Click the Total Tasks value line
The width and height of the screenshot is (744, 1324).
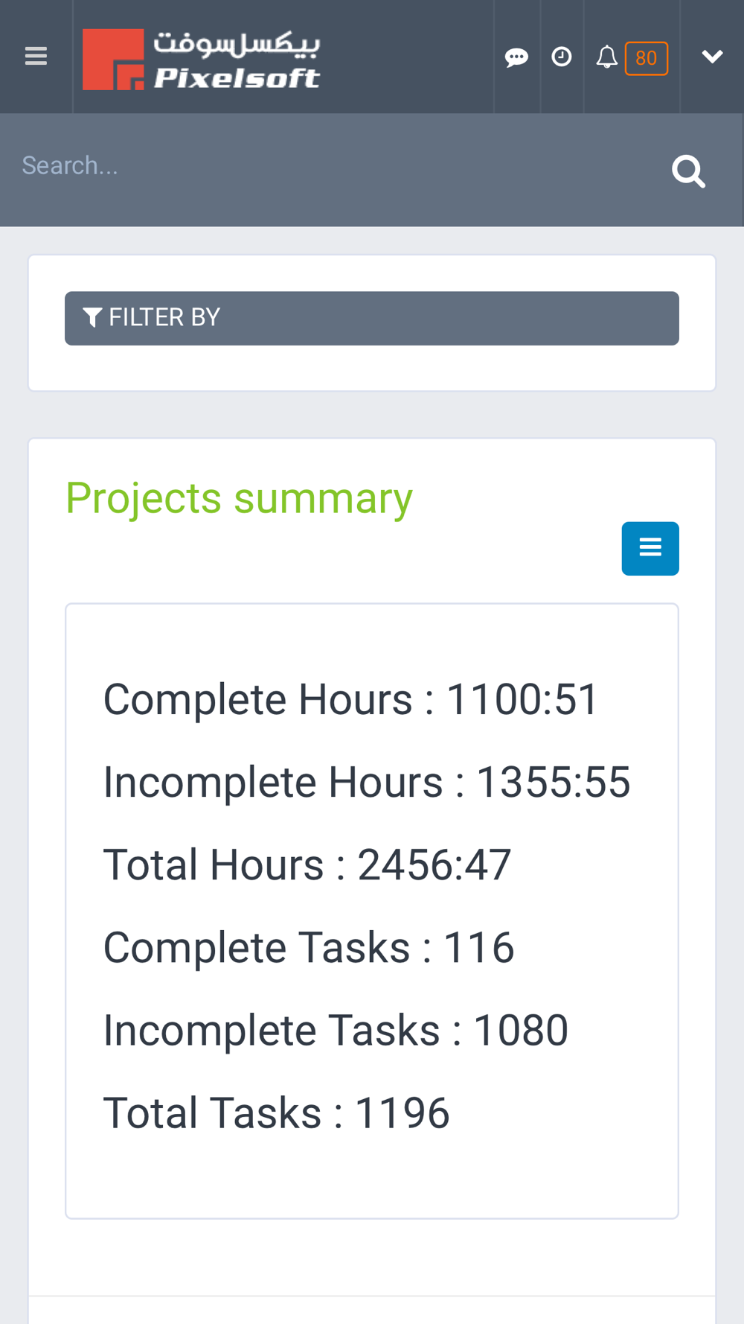point(276,1113)
